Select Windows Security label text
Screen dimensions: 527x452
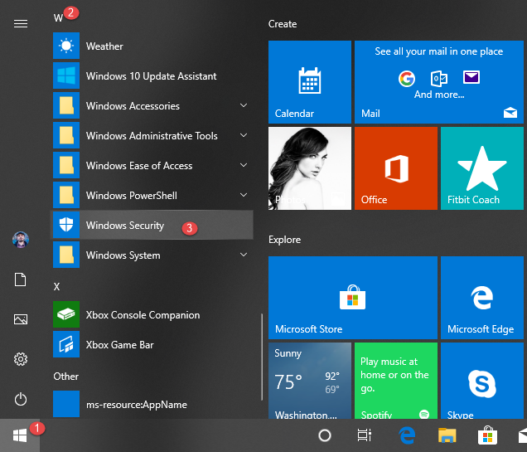[125, 225]
